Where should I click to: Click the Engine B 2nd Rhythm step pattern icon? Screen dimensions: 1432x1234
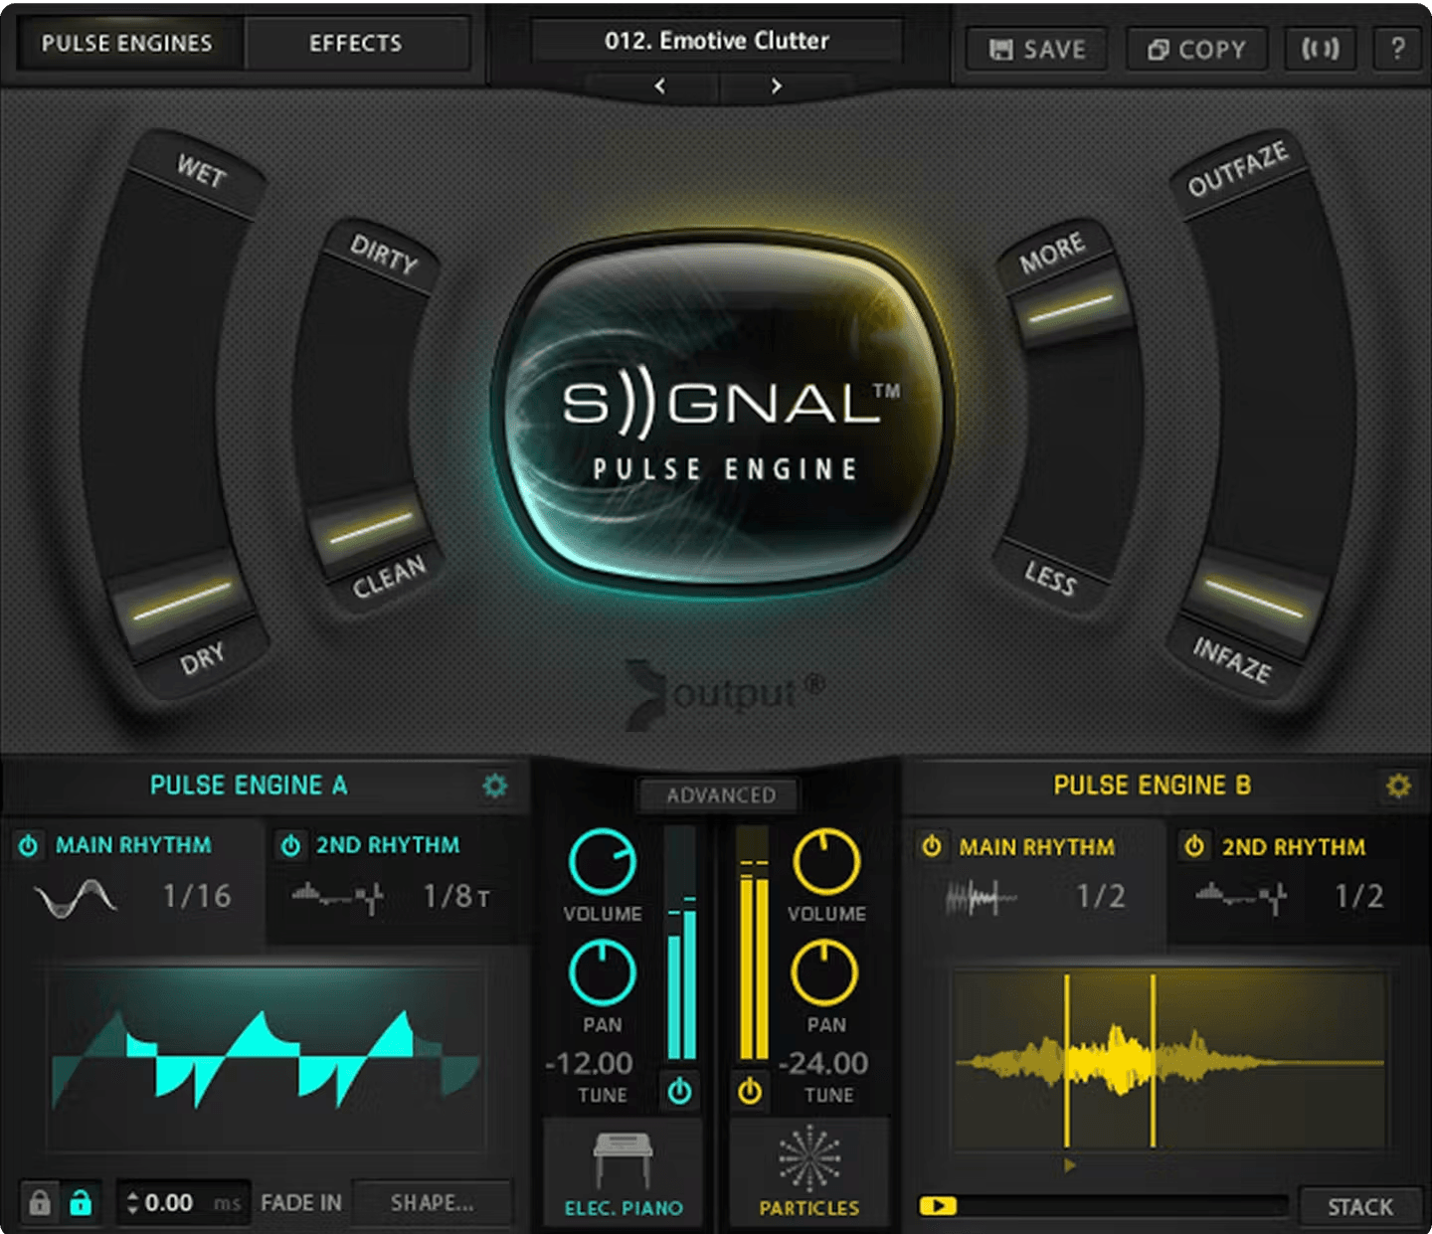tap(1241, 897)
